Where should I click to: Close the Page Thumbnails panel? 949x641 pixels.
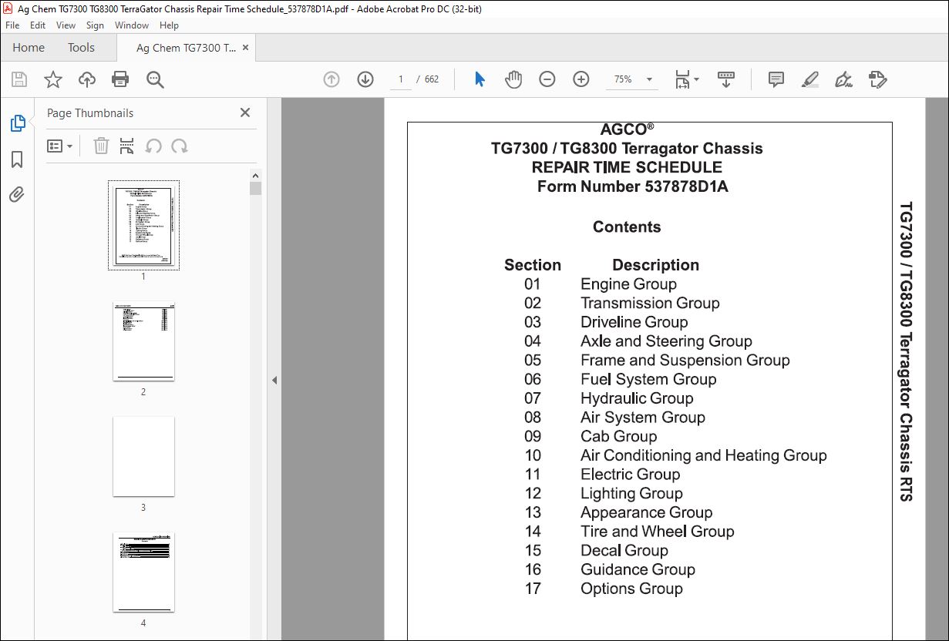tap(245, 112)
